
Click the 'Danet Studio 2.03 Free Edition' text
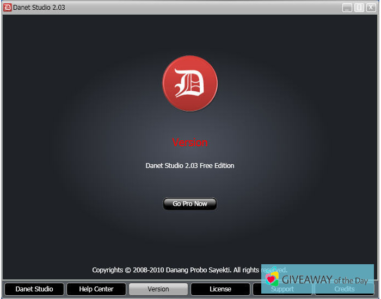click(190, 166)
